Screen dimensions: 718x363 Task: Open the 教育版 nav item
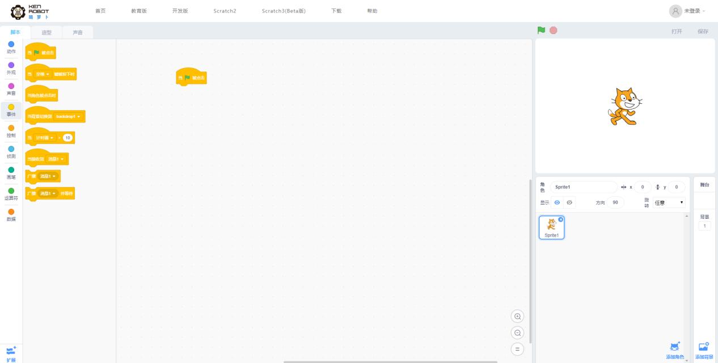click(x=139, y=11)
